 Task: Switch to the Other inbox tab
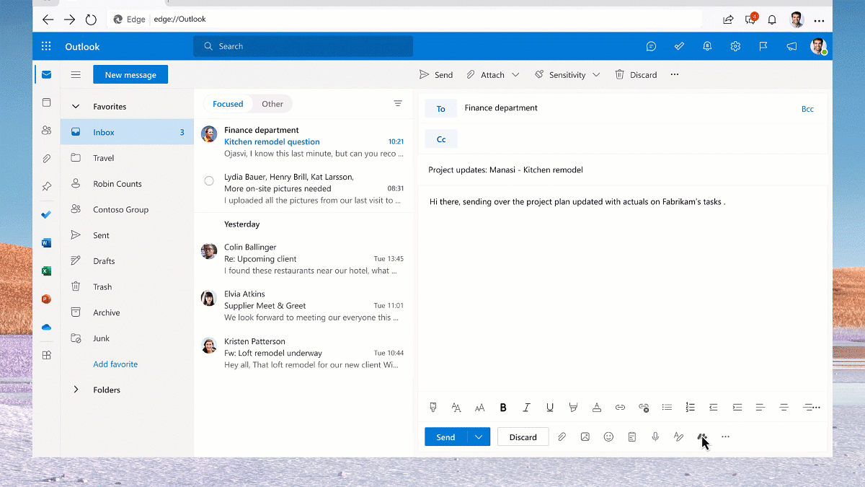(x=272, y=104)
